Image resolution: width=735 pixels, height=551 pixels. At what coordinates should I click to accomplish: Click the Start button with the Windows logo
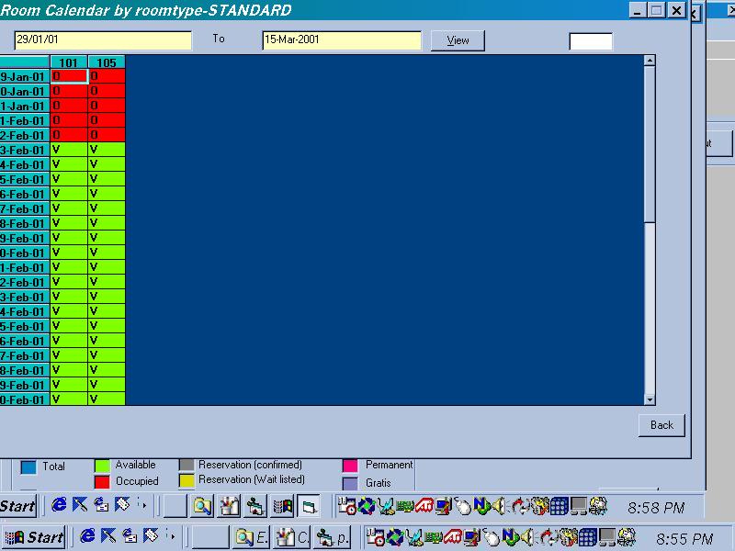point(34,537)
